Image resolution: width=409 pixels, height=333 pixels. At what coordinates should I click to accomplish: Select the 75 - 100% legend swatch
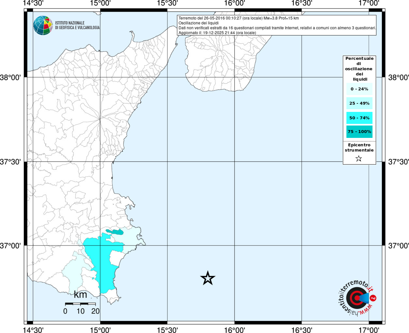359,132
